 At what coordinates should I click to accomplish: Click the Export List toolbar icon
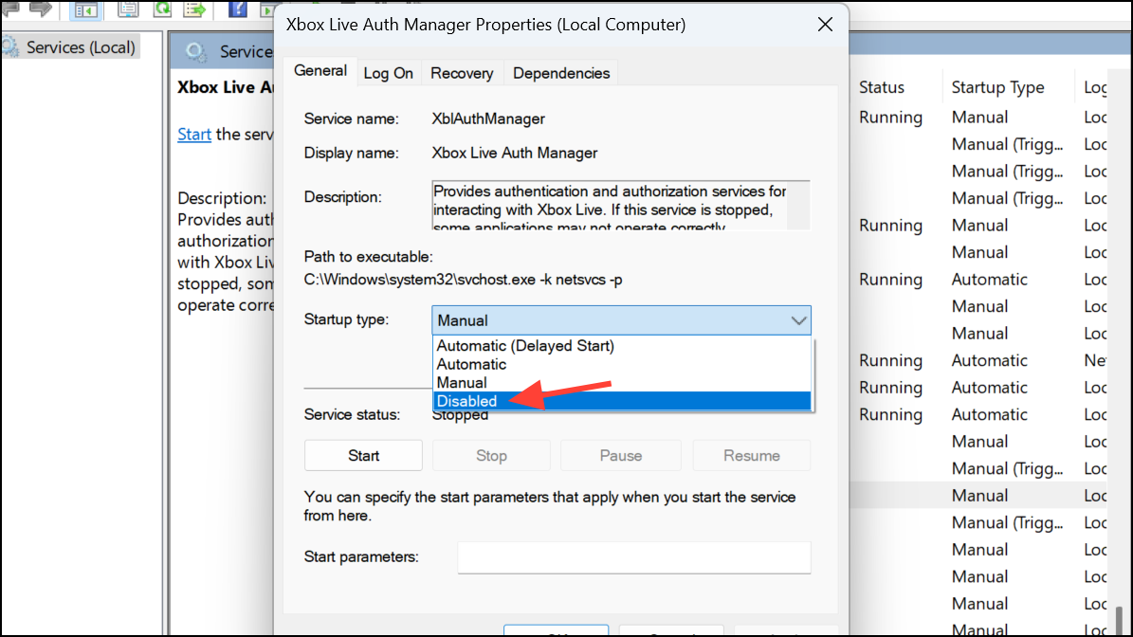(x=194, y=9)
